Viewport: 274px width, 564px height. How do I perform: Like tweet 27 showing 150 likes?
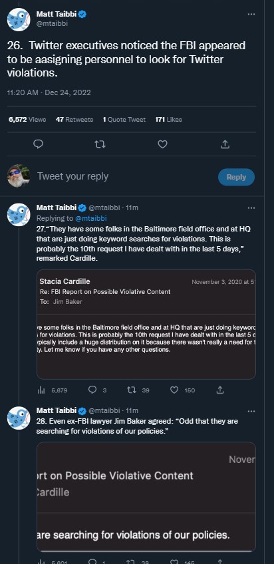pyautogui.click(x=174, y=390)
